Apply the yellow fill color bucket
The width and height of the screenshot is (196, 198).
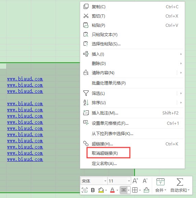tap(101, 190)
